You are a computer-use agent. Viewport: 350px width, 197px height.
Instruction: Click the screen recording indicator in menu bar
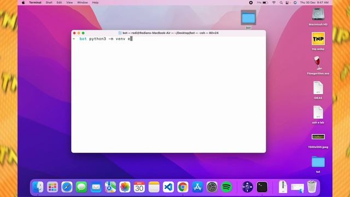251,3
